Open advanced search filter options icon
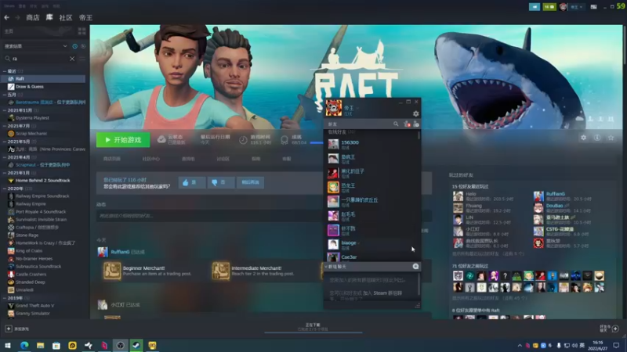This screenshot has width=627, height=352. [82, 59]
